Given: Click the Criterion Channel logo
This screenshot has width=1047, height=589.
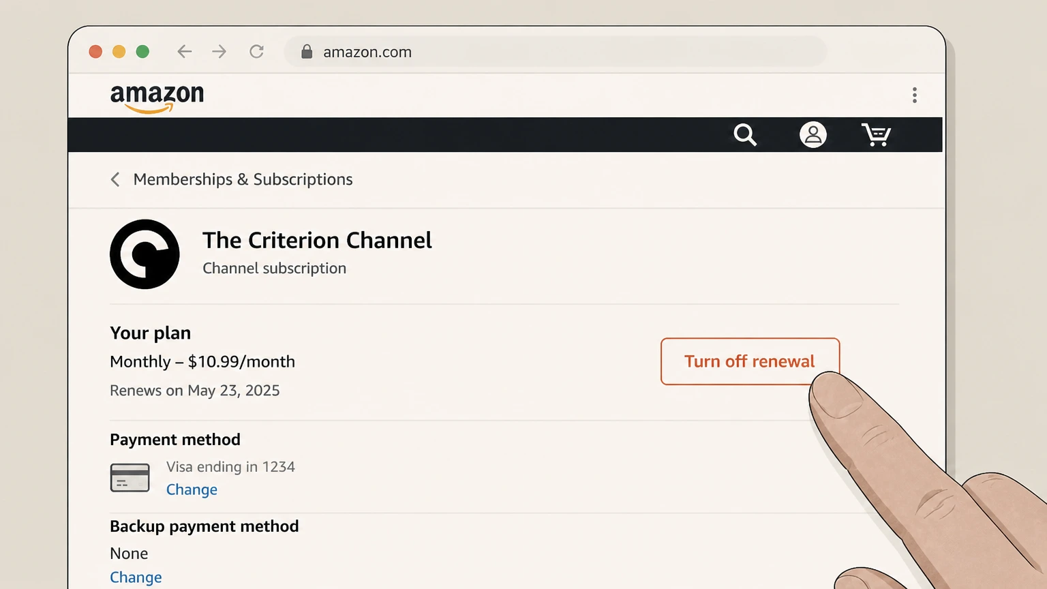Looking at the screenshot, I should [145, 254].
